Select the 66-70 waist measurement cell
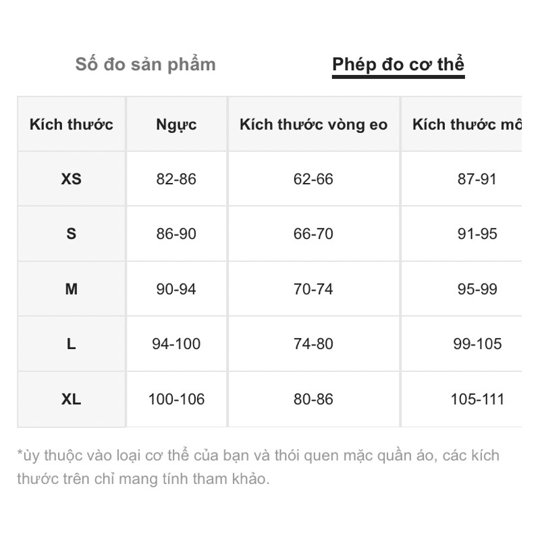540x540 pixels. point(314,234)
